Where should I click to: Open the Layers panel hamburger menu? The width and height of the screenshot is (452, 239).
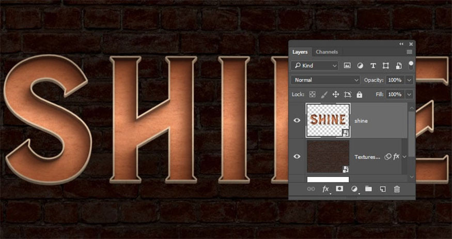pos(409,52)
